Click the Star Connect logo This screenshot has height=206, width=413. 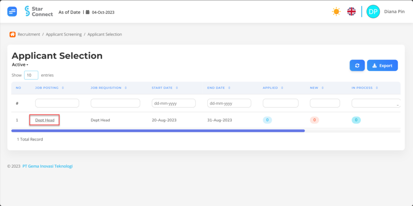point(39,11)
